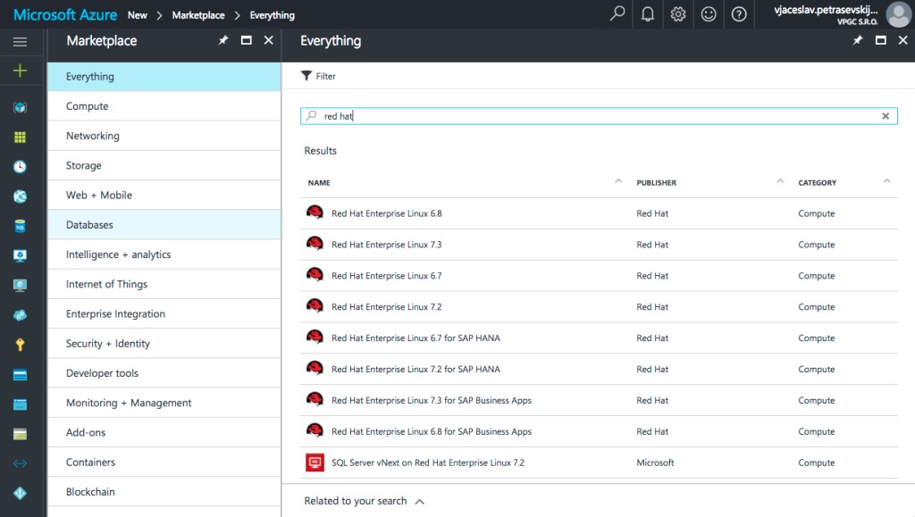Go to Marketplace in the breadcrumb

pyautogui.click(x=198, y=15)
